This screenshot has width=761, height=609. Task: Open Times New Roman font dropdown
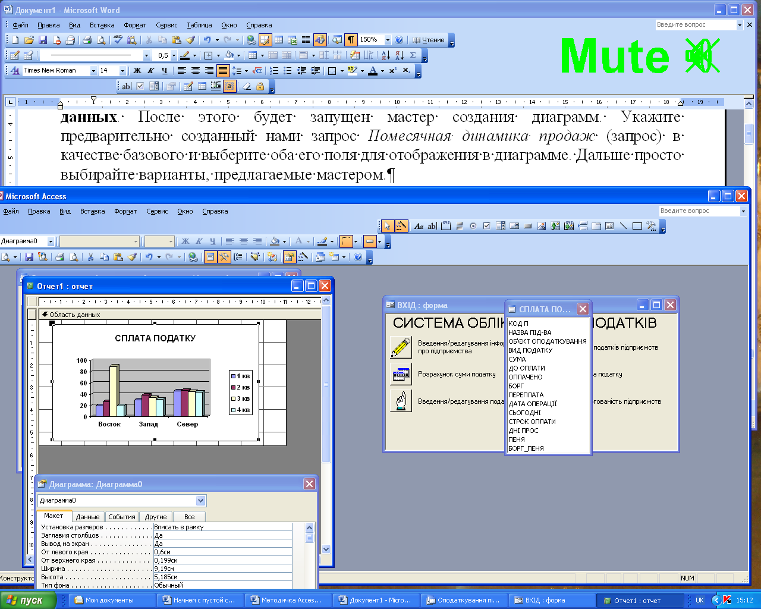click(x=93, y=71)
